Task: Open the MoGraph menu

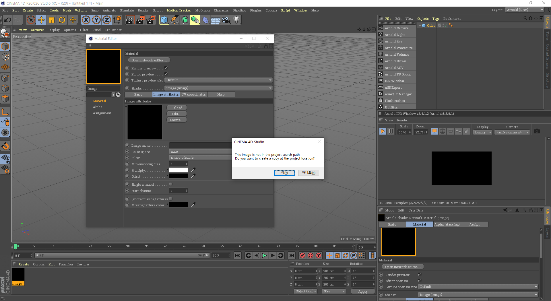Action: pyautogui.click(x=202, y=10)
